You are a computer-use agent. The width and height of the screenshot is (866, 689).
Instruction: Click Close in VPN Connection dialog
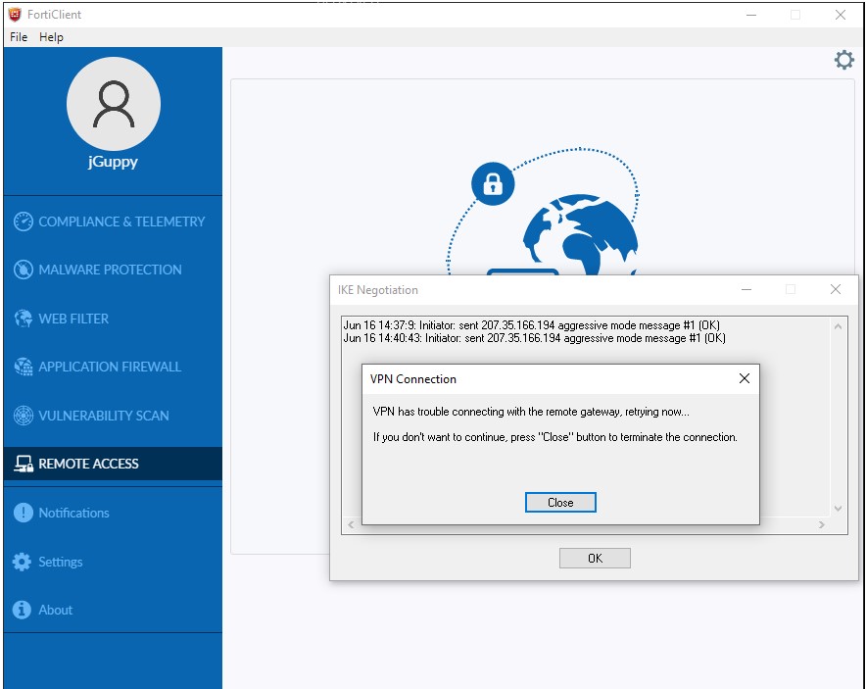click(x=560, y=502)
